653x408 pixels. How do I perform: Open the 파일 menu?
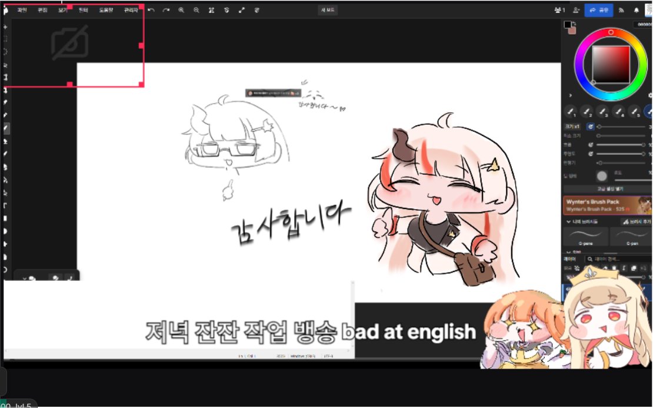[x=22, y=10]
